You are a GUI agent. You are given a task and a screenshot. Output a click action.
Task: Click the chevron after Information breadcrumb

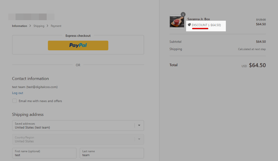click(30, 26)
